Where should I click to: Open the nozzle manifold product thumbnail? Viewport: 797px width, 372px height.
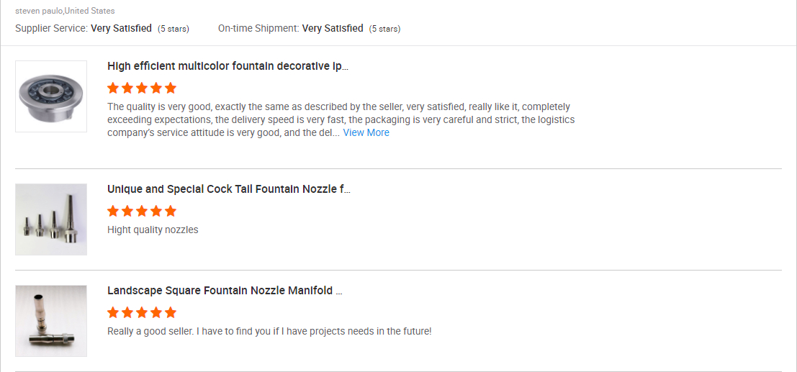pyautogui.click(x=51, y=321)
